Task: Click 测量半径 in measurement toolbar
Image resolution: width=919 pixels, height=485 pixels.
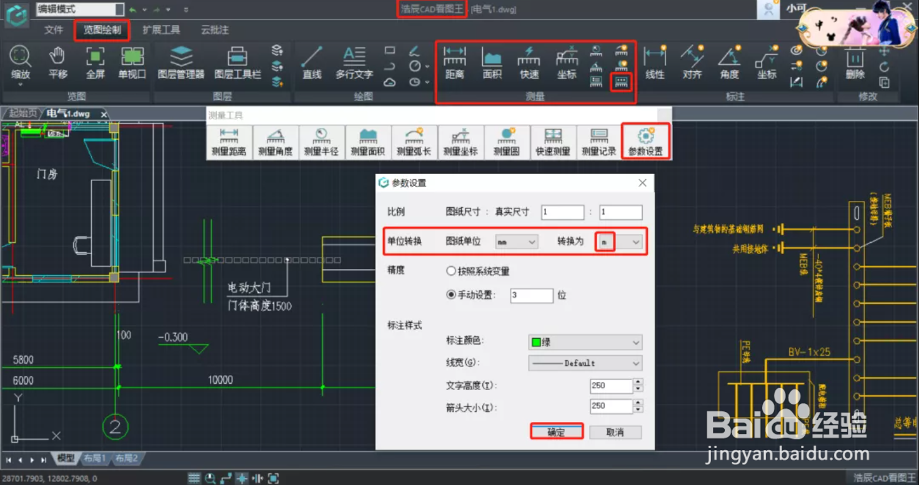Action: point(322,142)
